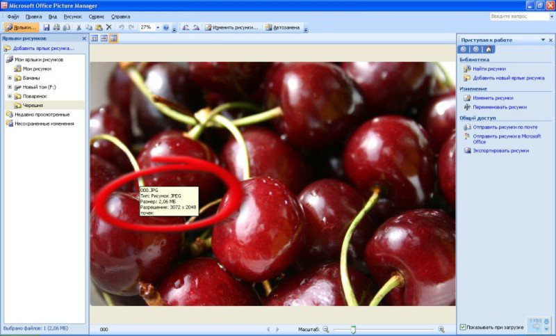
Task: Click the zoom-out magnifier icon
Action: (325, 329)
